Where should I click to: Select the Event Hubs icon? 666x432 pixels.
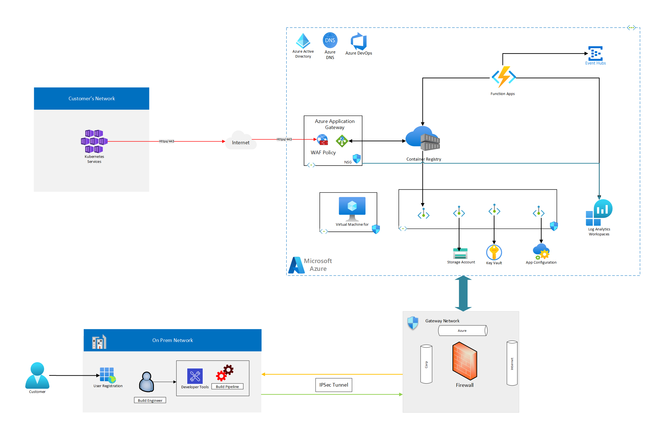595,54
